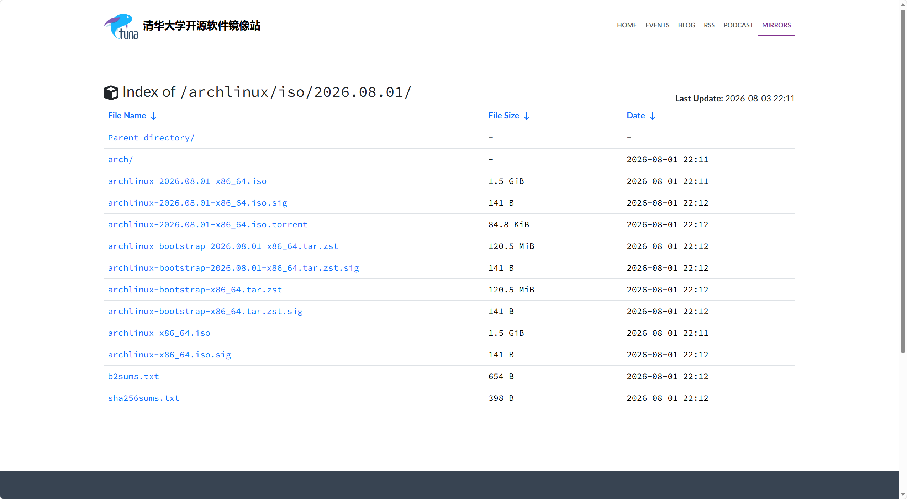Click the size of archlinux-2026.08.01-x86_64.iso
907x499 pixels.
[x=506, y=181]
